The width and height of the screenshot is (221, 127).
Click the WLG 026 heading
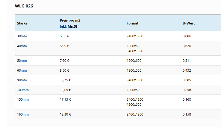(x=24, y=6)
